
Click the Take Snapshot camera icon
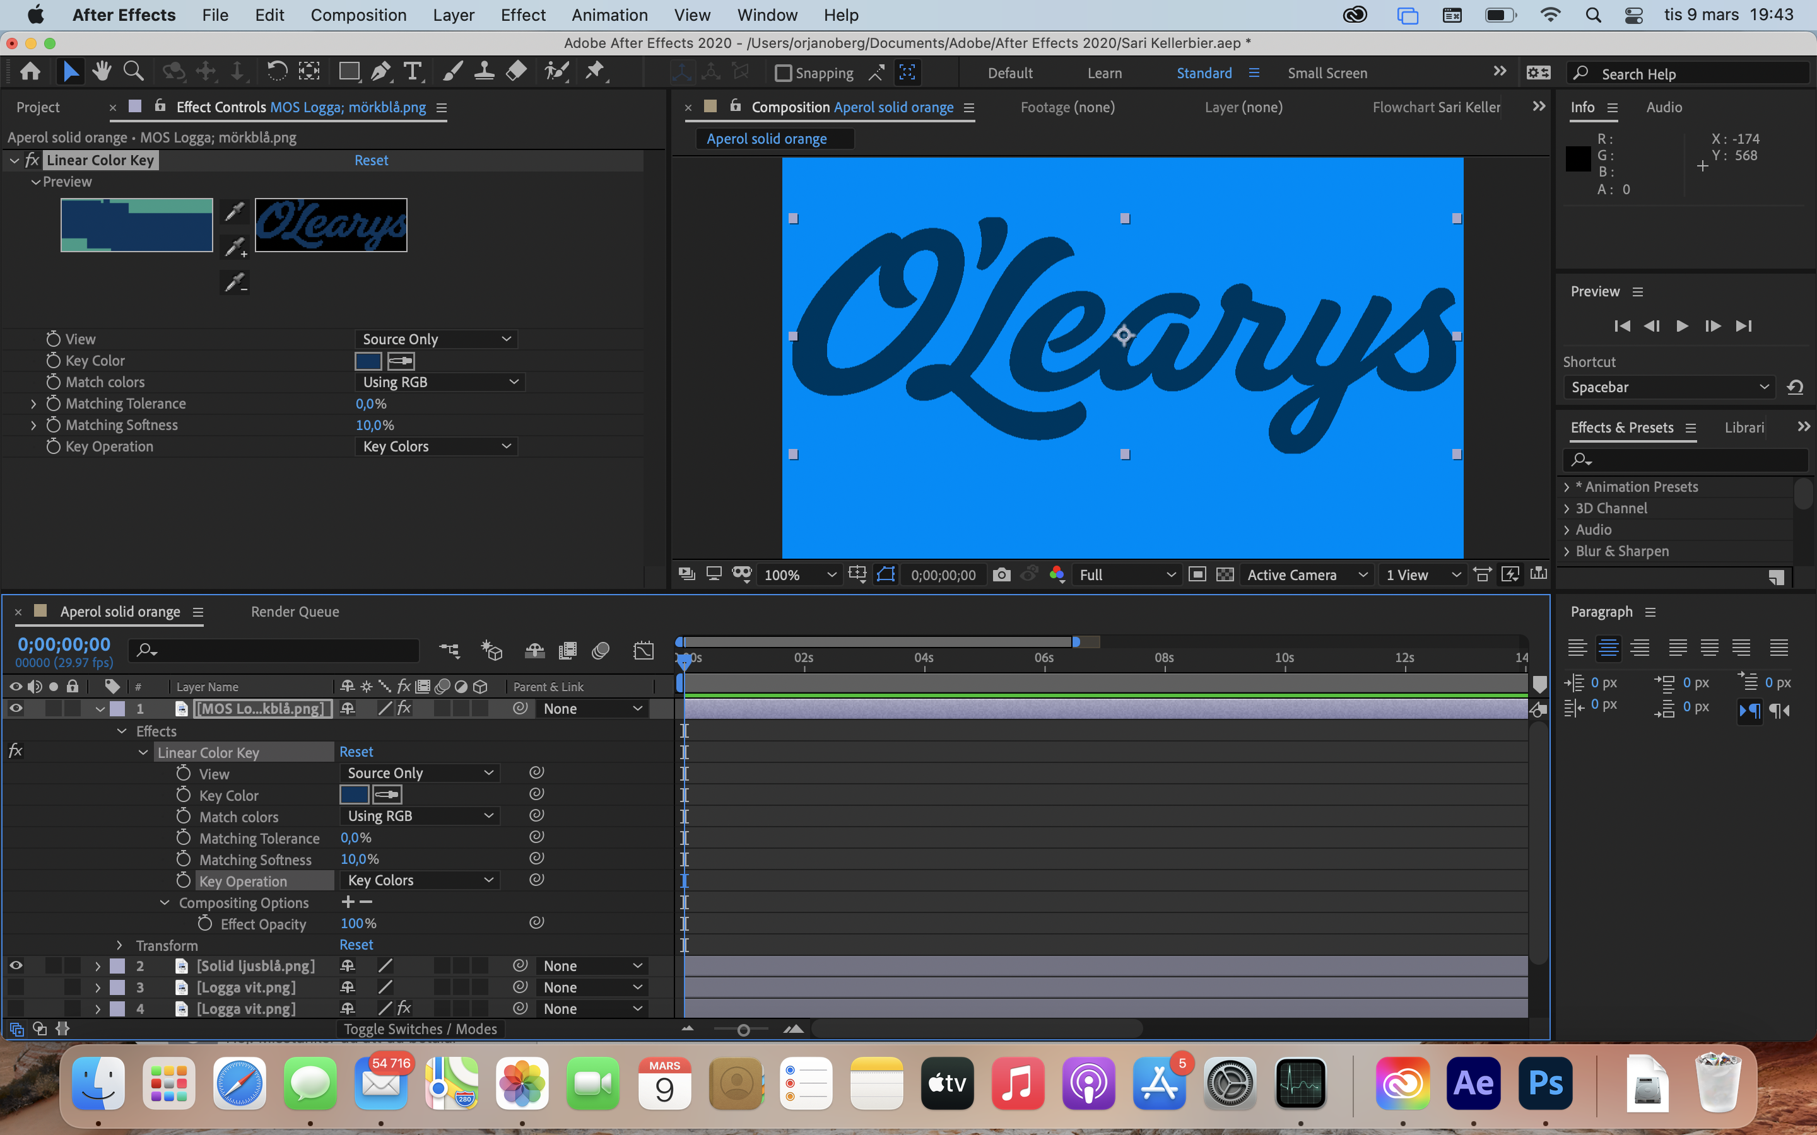1001,575
